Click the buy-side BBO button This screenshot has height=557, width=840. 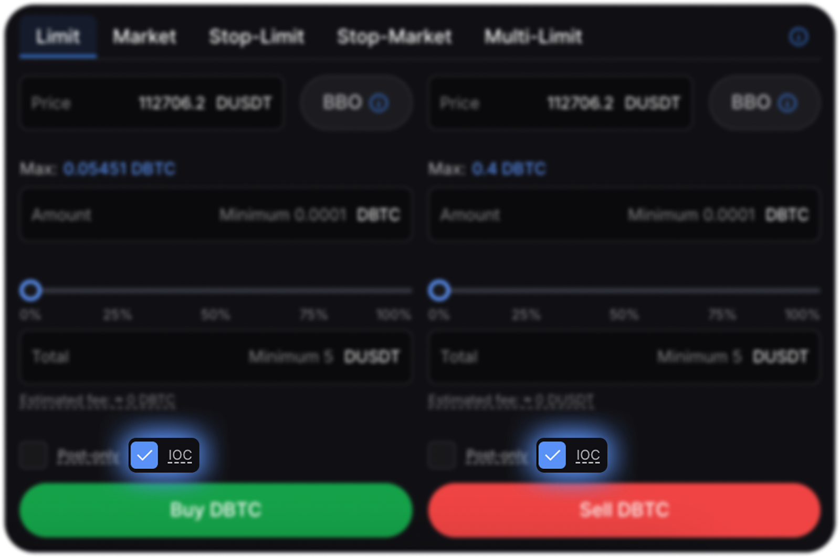click(356, 103)
